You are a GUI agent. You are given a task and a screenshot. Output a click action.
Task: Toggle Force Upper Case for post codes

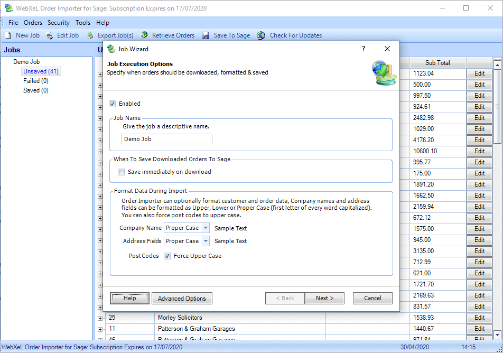pyautogui.click(x=167, y=256)
